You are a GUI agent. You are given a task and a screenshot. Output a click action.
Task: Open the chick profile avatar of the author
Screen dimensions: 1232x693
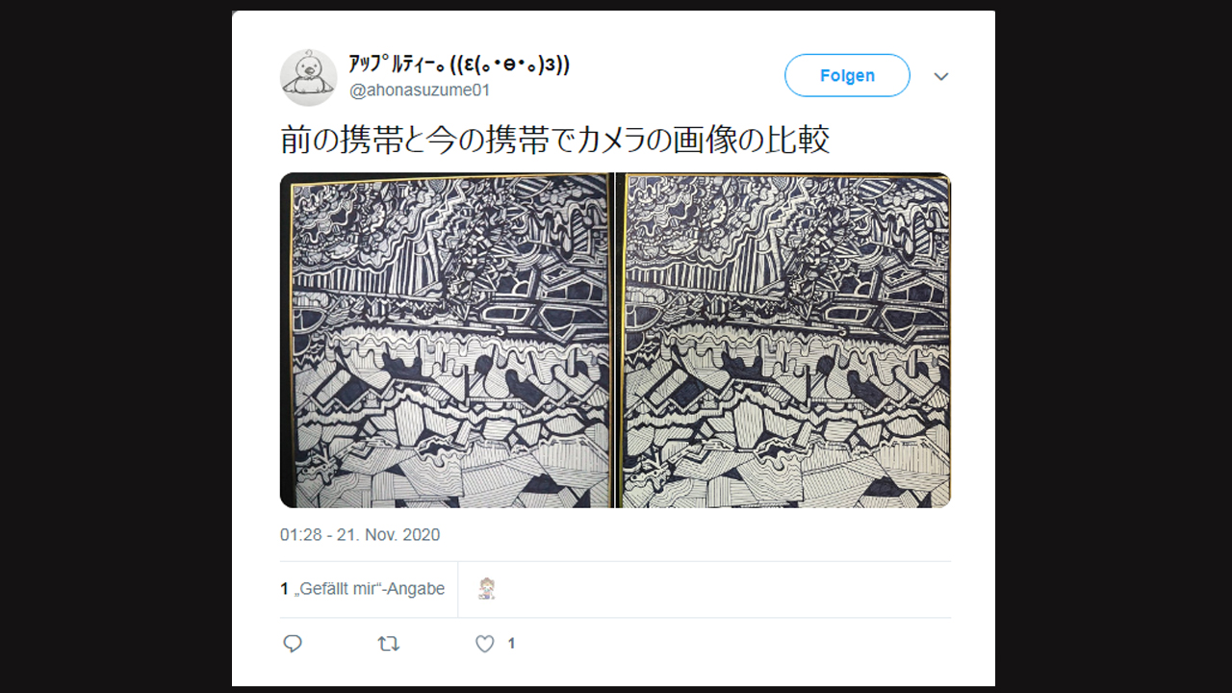[308, 77]
